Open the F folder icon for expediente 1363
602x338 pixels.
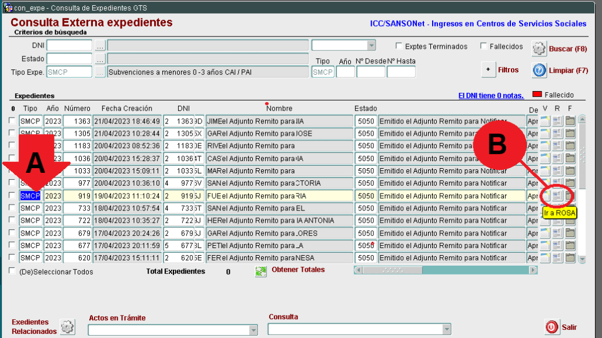point(570,121)
